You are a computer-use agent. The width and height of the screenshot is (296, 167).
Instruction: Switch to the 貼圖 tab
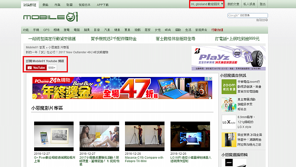coord(69,5)
